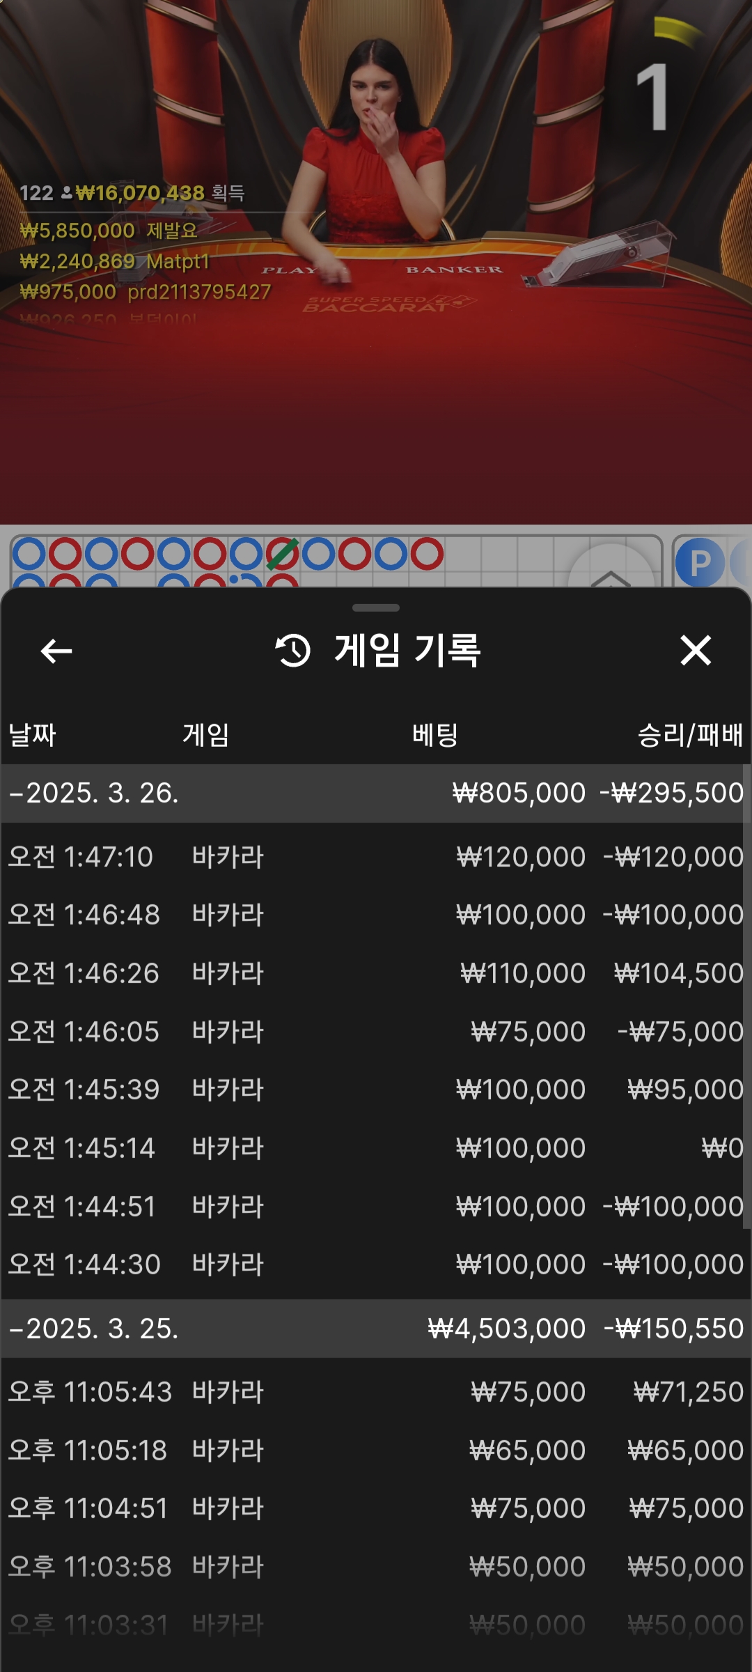The height and width of the screenshot is (1672, 752).
Task: Tap the drag handle atop history sheet
Action: tap(376, 607)
